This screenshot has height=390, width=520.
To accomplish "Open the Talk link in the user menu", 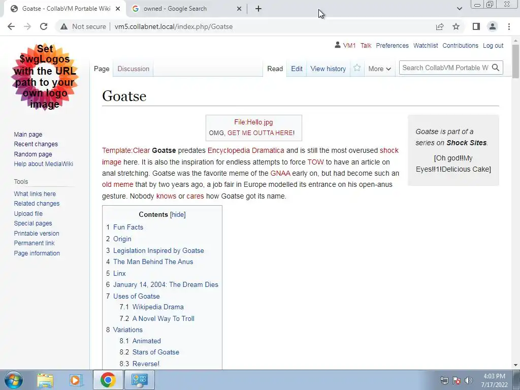I will 366,45.
